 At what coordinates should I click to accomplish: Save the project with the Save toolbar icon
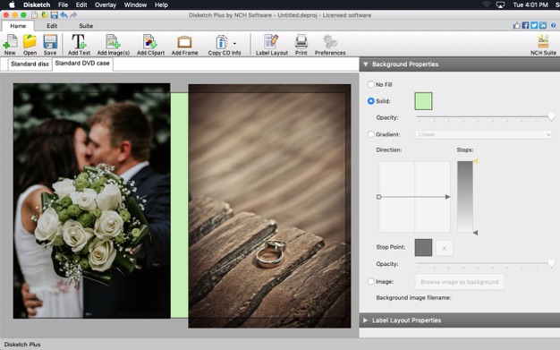click(x=50, y=45)
